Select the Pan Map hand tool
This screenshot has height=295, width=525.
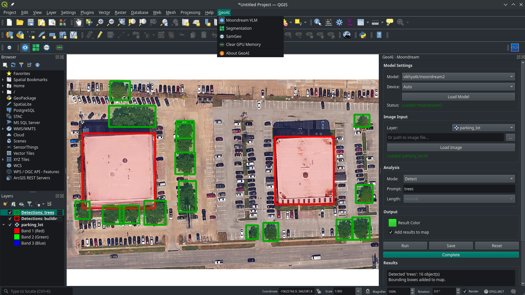tap(79, 22)
